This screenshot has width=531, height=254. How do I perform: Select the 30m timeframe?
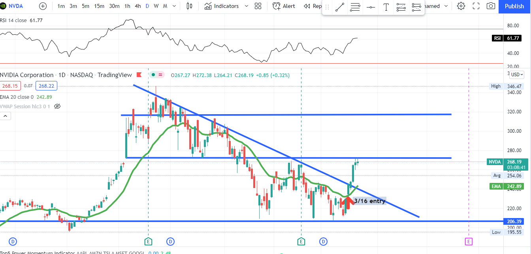[114, 6]
